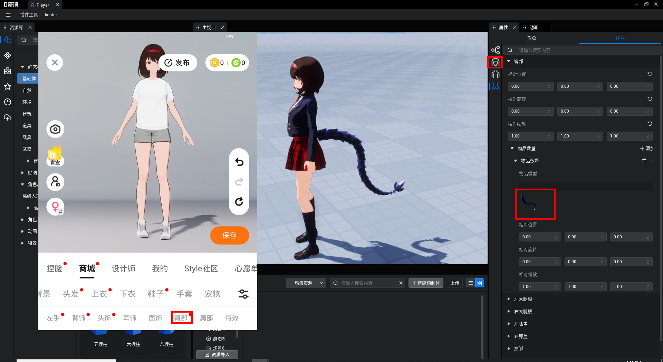Expand the 右大腿根 section
The width and height of the screenshot is (663, 362).
pyautogui.click(x=509, y=311)
